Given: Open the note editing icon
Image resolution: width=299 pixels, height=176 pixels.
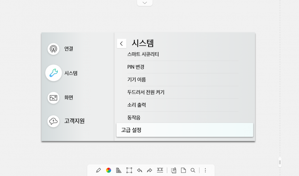Looking at the screenshot, I should pos(173,170).
